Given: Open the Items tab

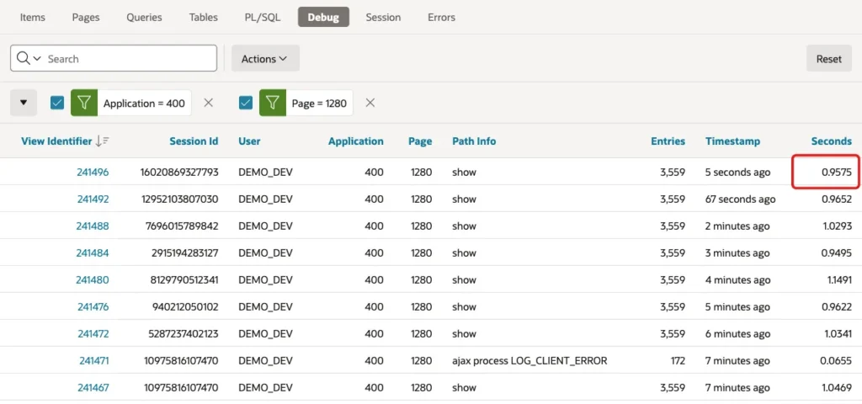Looking at the screenshot, I should (33, 17).
